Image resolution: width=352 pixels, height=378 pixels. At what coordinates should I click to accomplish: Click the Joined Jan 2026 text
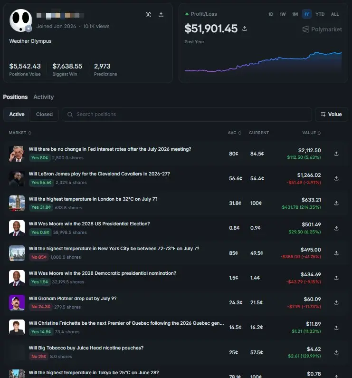click(x=56, y=27)
